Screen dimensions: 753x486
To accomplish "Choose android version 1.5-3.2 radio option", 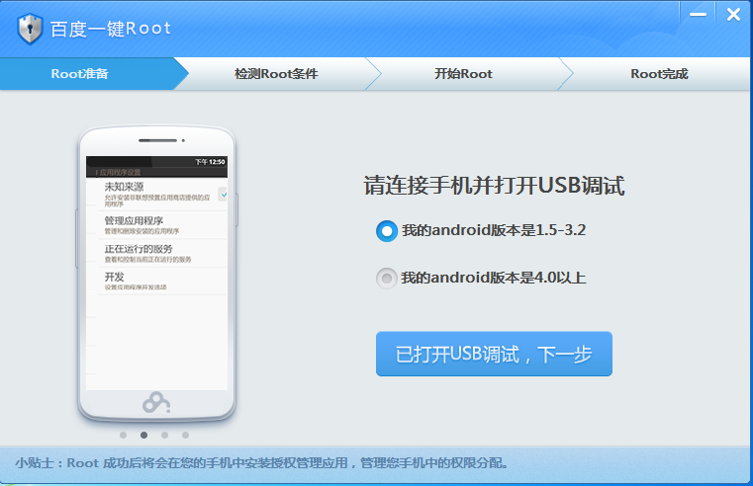I will tap(387, 231).
